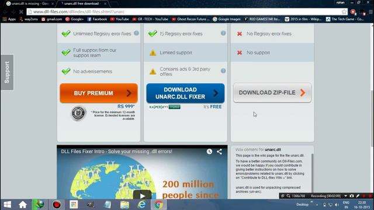Click the red extension icon in toolbar
The width and height of the screenshot is (374, 210).
click(353, 12)
